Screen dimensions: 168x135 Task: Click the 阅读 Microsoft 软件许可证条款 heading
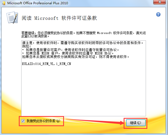(x=59, y=18)
